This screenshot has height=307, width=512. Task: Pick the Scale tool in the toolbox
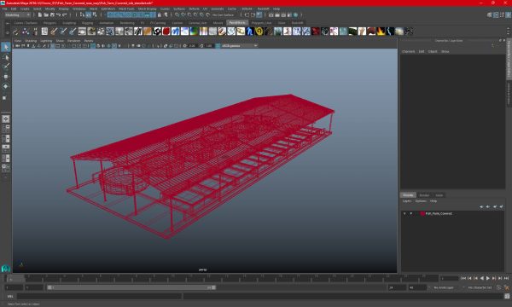tap(5, 97)
